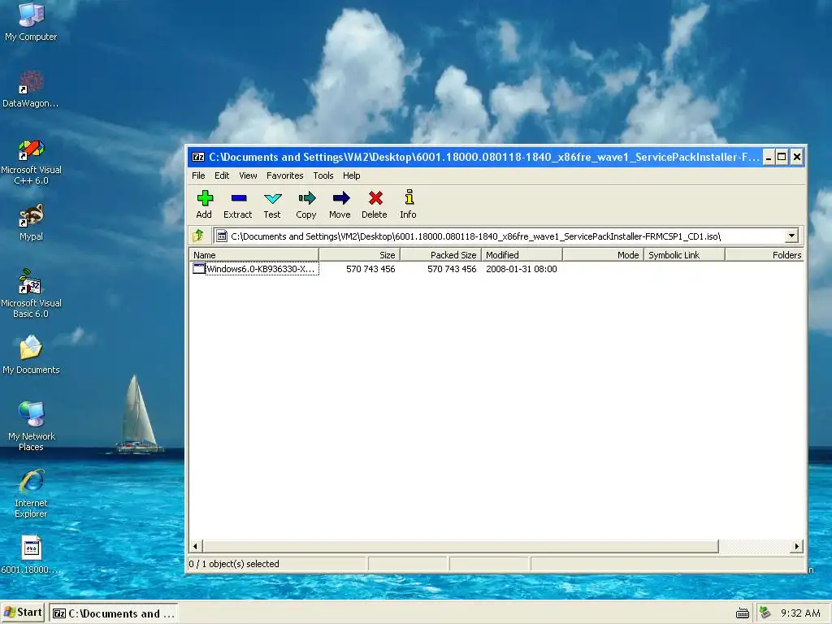832x624 pixels.
Task: Expand the address path dropdown
Action: coord(791,236)
